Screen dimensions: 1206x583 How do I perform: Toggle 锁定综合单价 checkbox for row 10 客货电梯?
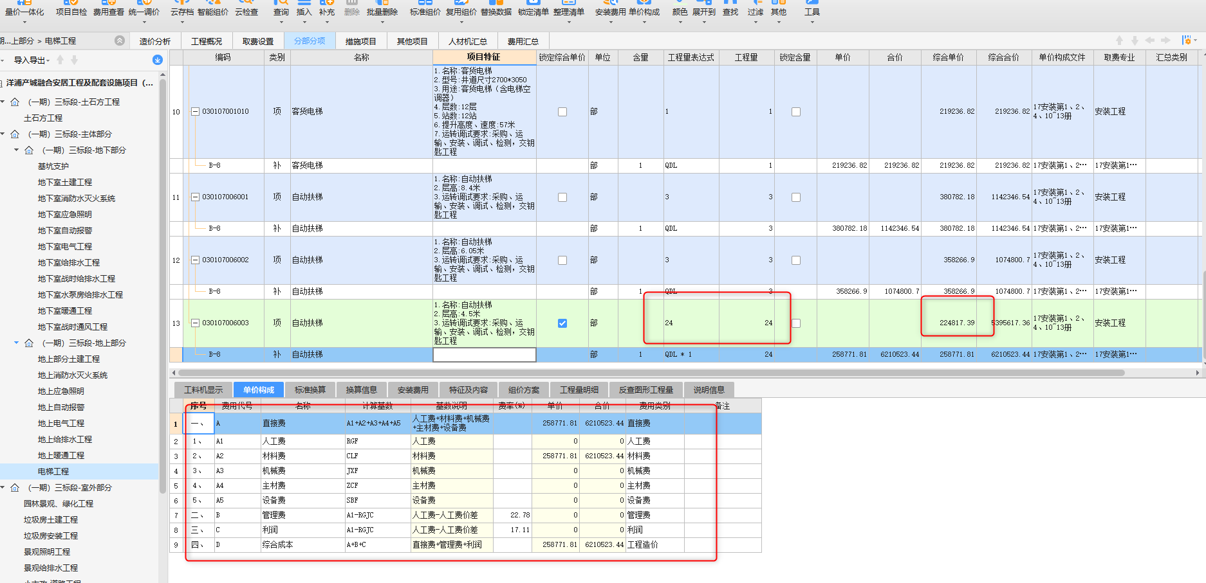pos(562,112)
